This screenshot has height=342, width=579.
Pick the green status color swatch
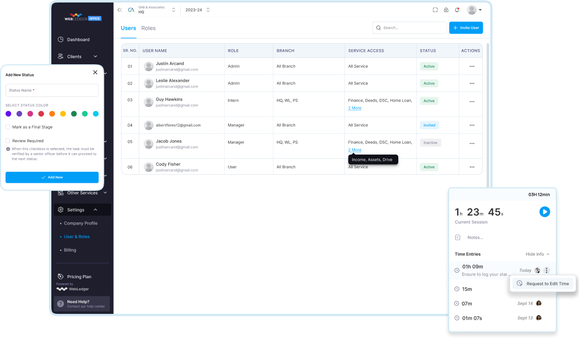pos(74,113)
